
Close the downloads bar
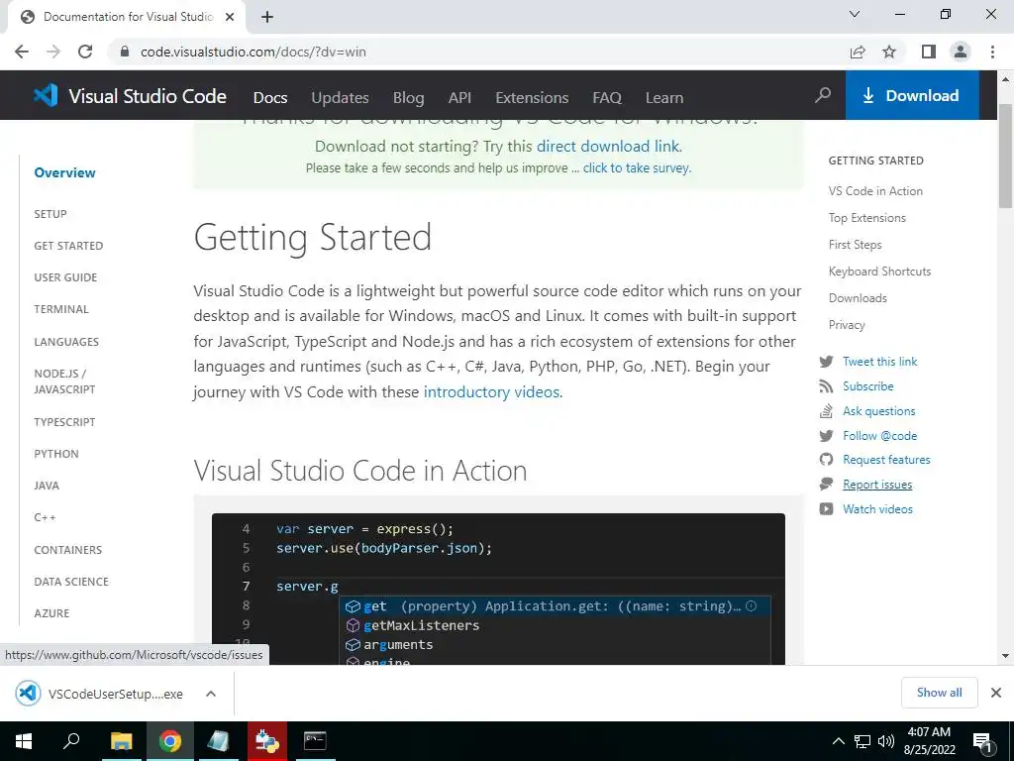996,693
